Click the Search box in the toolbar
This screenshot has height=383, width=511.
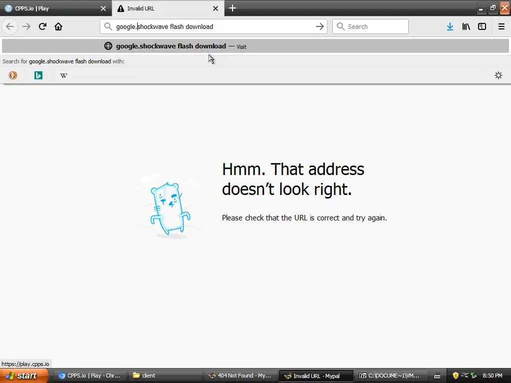(370, 26)
